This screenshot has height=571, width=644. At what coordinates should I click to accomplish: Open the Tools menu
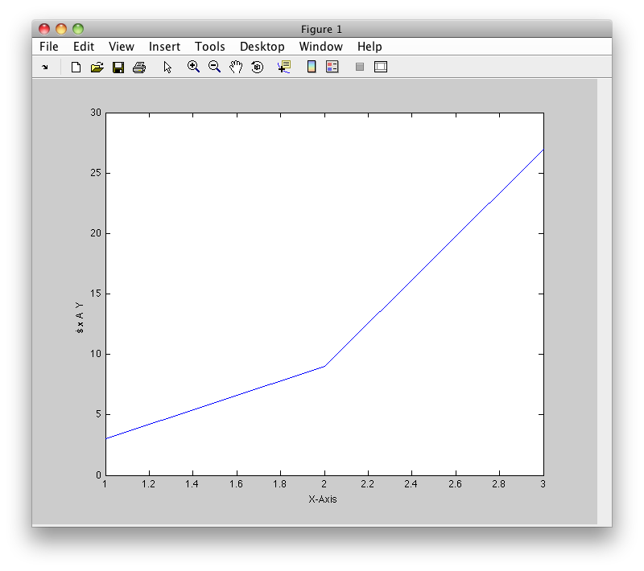210,47
